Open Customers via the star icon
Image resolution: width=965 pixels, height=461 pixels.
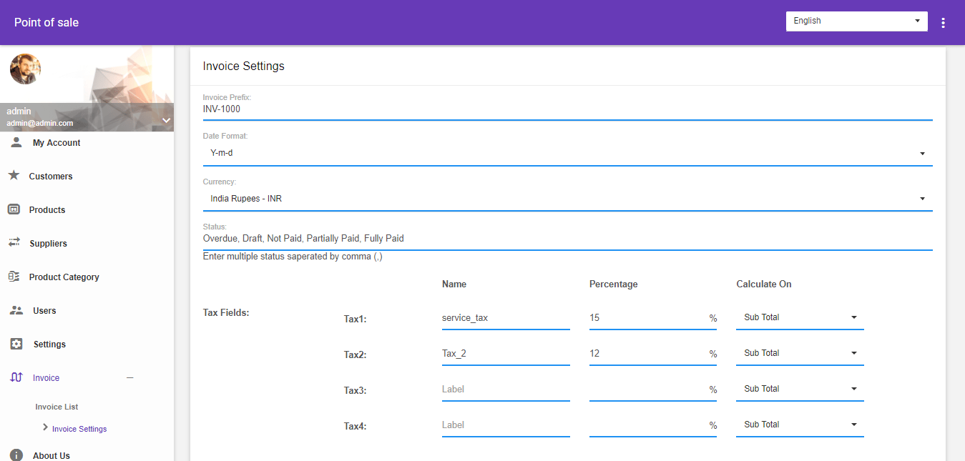[16, 176]
